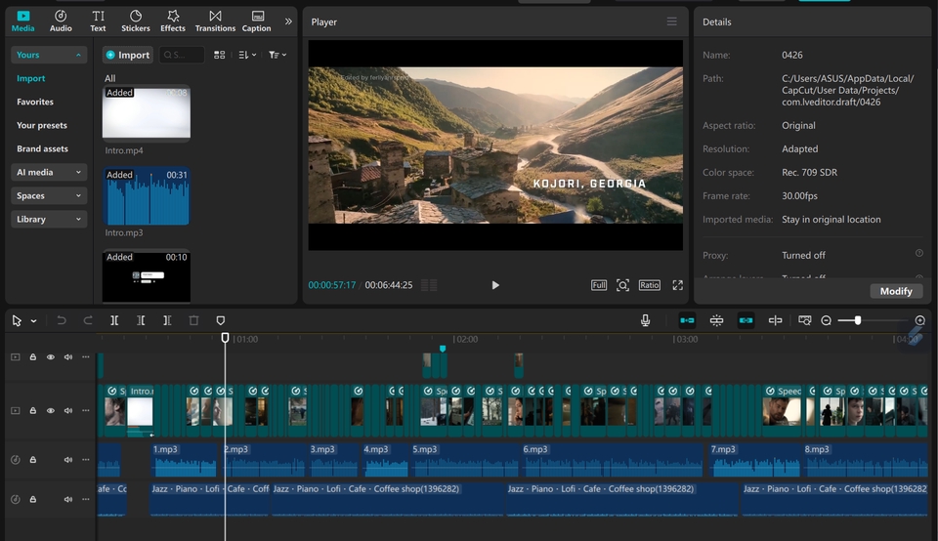Image resolution: width=938 pixels, height=541 pixels.
Task: Open Your presets
Action: click(42, 125)
